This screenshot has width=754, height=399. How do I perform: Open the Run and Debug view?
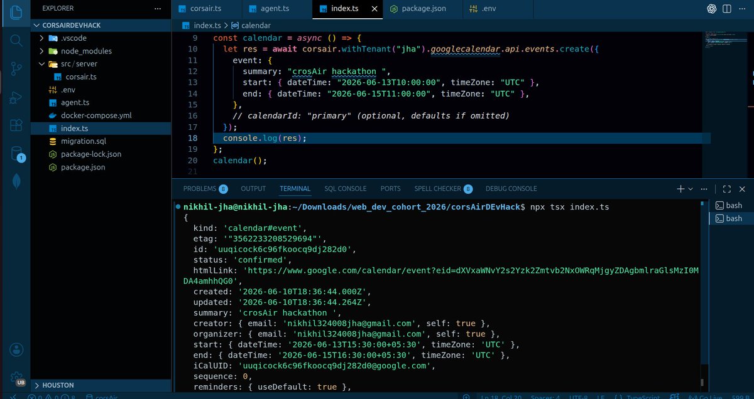(x=16, y=97)
